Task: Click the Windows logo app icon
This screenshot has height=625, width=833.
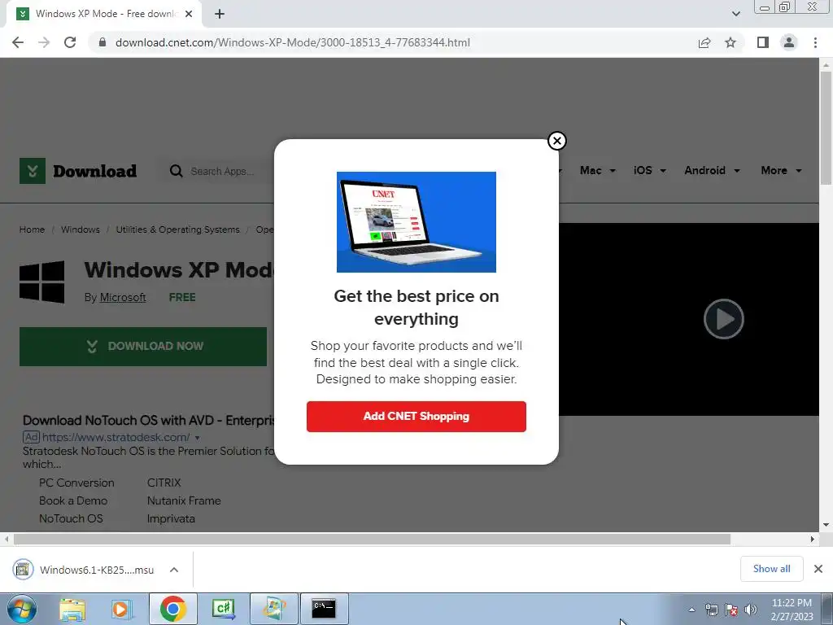Action: [42, 282]
